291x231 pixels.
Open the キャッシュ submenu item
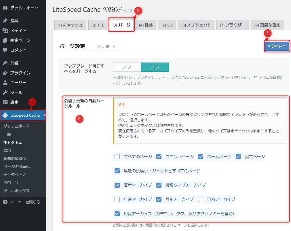click(x=13, y=142)
